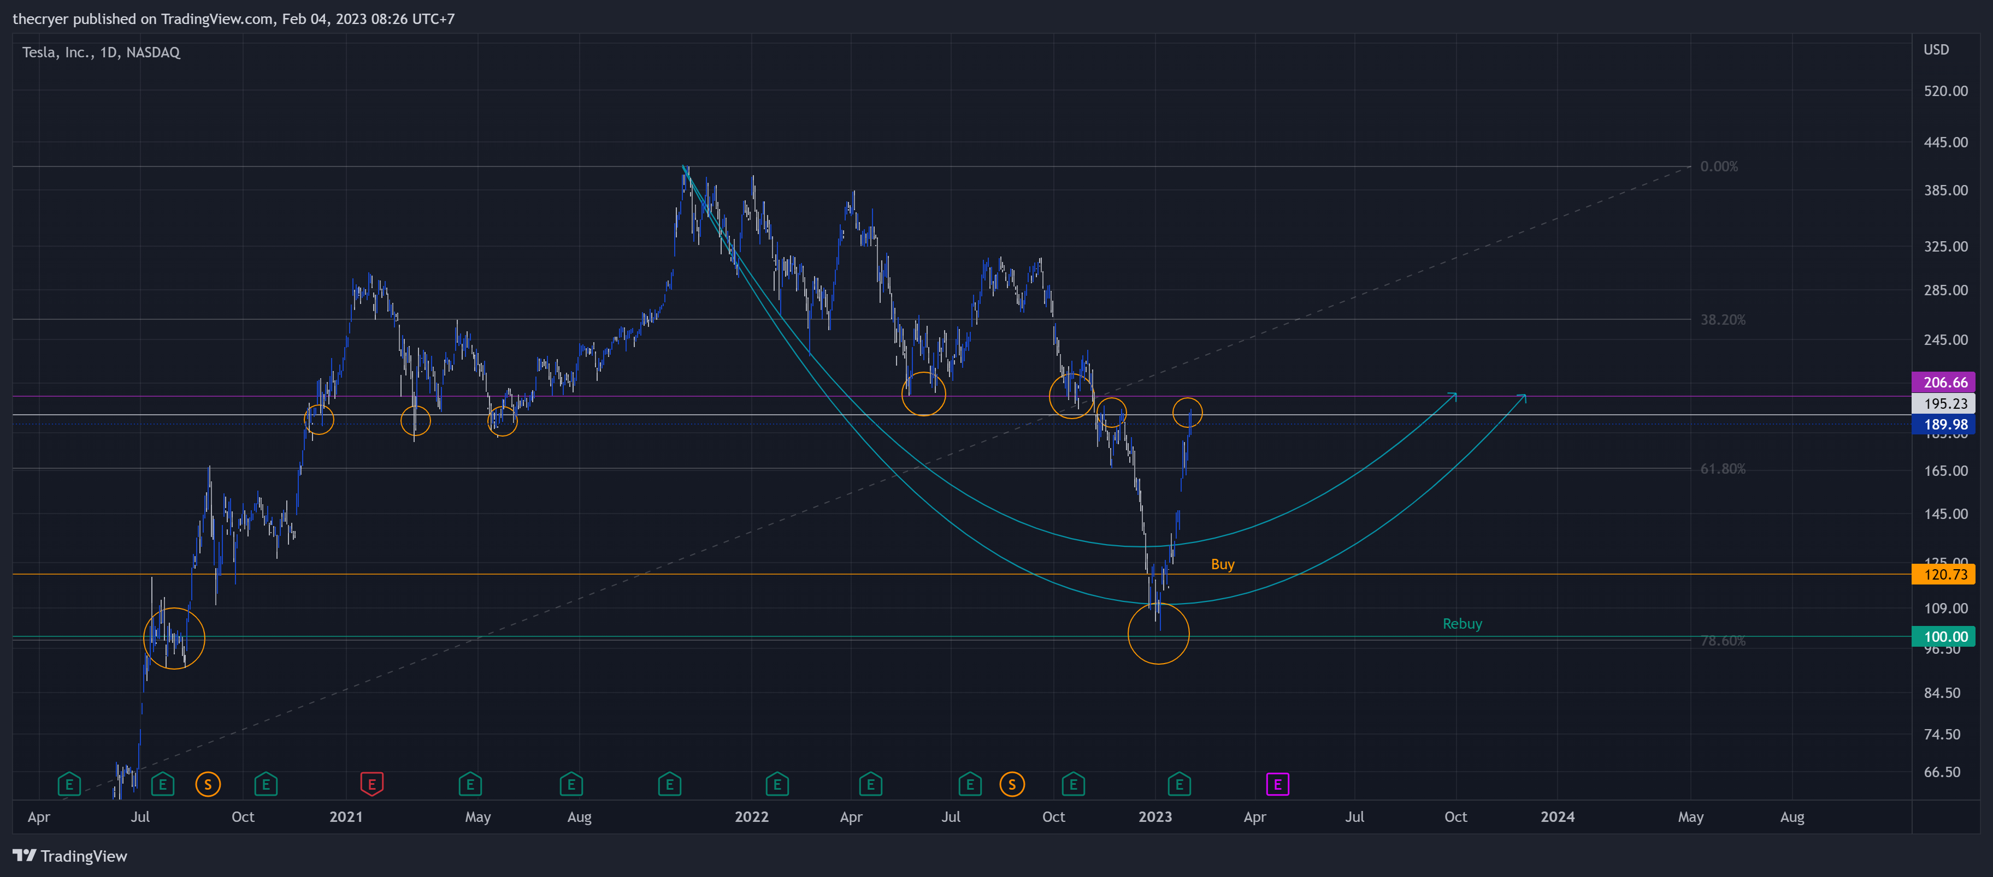Open the green earnings marker above 2023 label
Screen dimensions: 1993x877
[1179, 784]
